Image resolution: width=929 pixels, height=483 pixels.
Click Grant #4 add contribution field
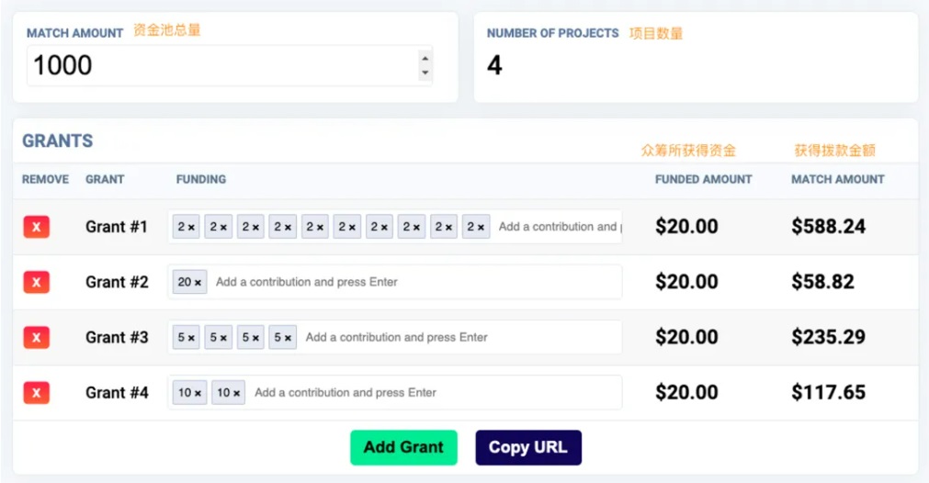pos(432,392)
